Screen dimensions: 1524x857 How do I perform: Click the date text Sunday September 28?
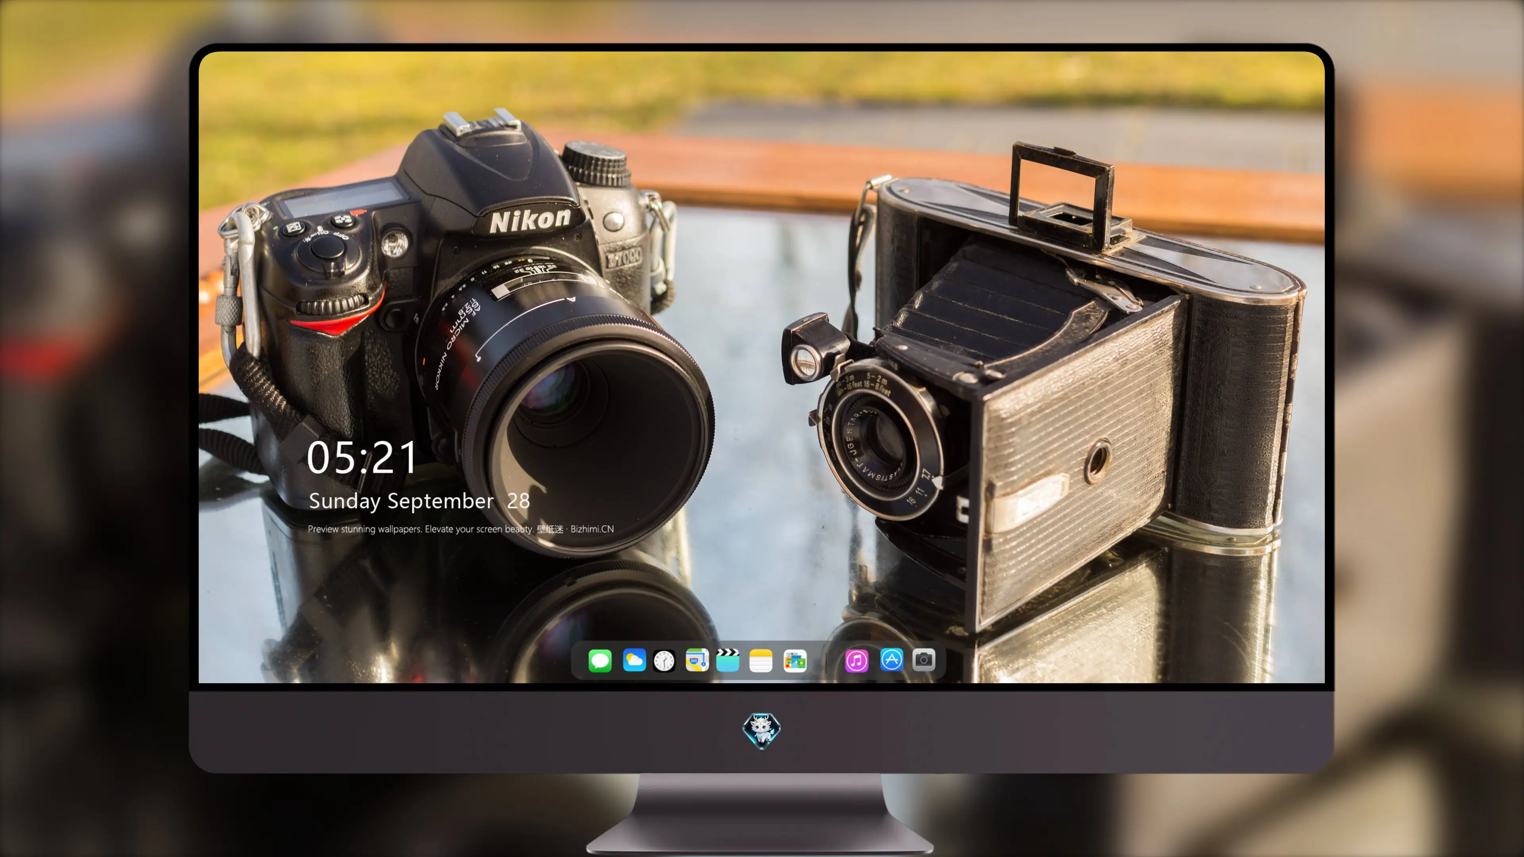(x=419, y=501)
